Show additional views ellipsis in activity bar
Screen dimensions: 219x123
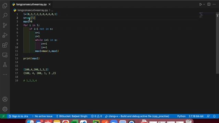tap(5, 74)
